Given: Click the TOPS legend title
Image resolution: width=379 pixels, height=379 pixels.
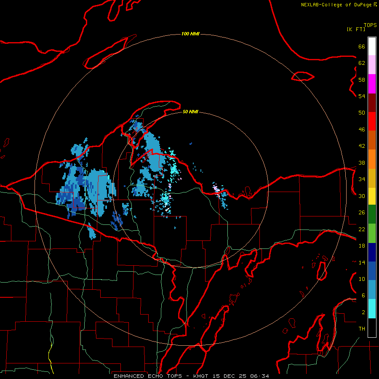Looking at the screenshot, I should (370, 25).
